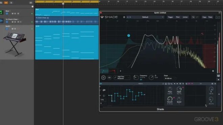
Task: Open the Slope 24 dB/oct dropdown
Action: (x=170, y=78)
